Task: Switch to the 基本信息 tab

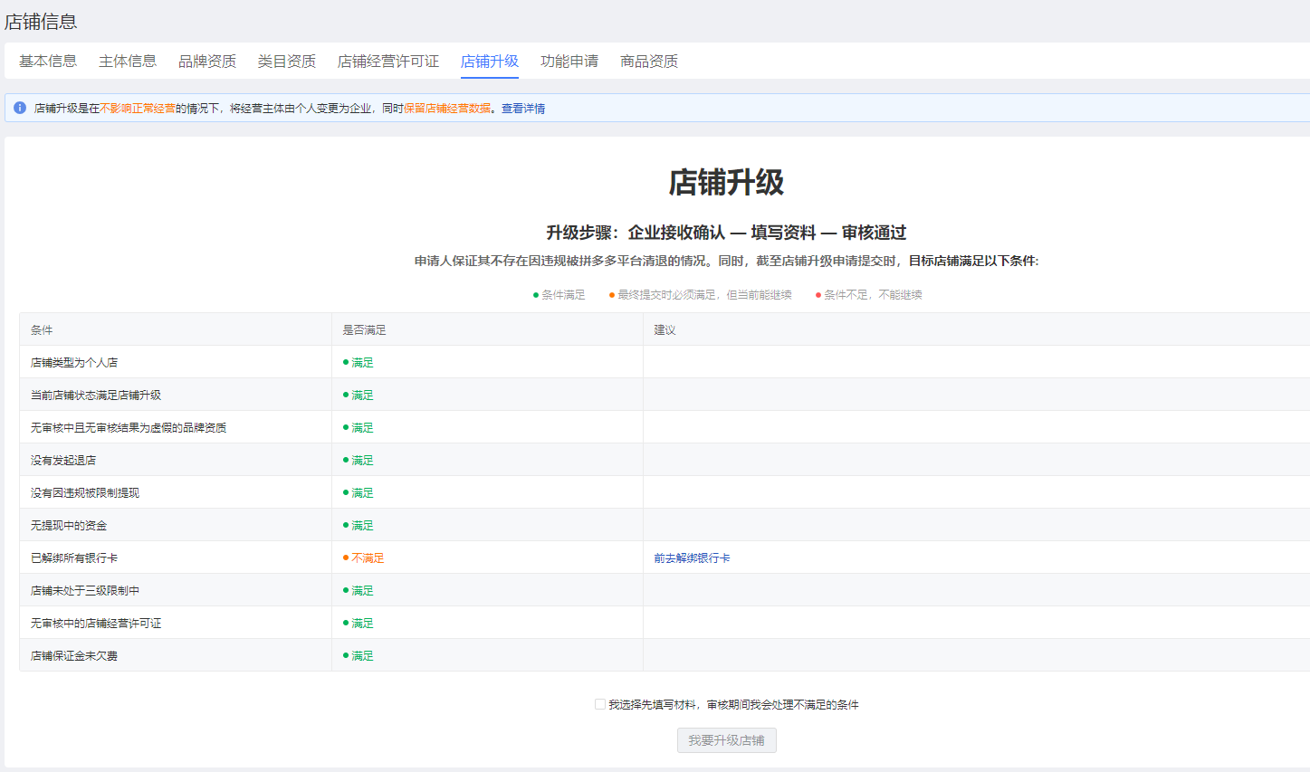Action: pyautogui.click(x=48, y=62)
